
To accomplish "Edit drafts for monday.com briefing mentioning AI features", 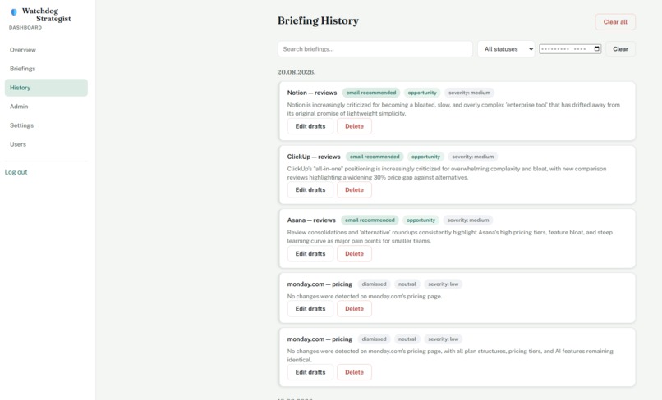I will tap(310, 372).
